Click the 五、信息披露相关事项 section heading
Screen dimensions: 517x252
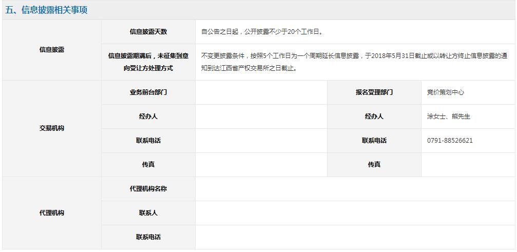pyautogui.click(x=47, y=10)
